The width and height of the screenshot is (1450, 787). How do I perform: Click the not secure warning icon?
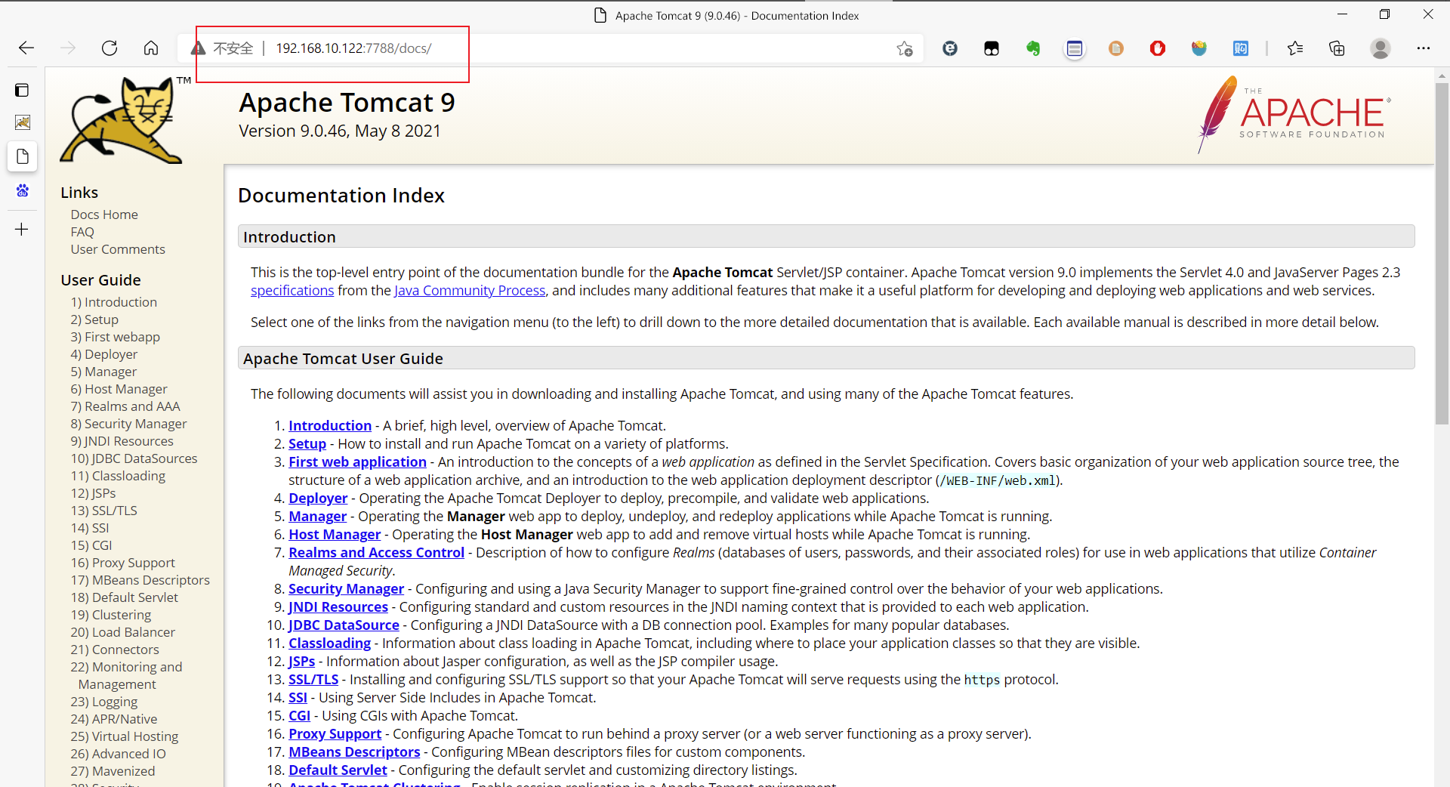199,48
